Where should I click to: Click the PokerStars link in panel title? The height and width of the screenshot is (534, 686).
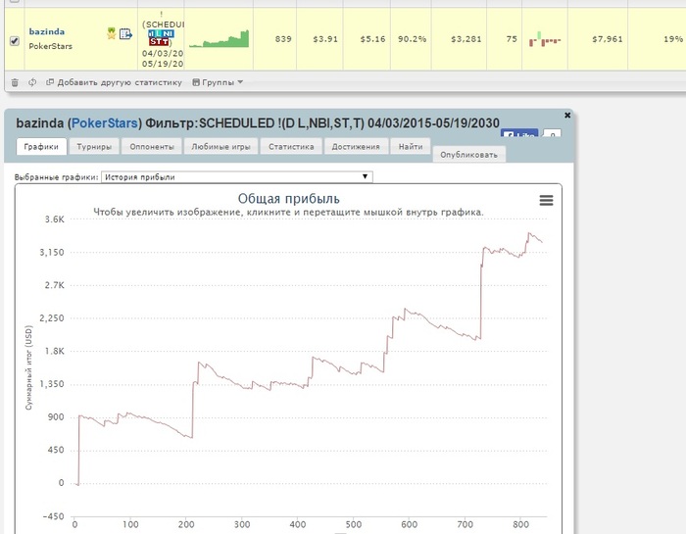105,123
